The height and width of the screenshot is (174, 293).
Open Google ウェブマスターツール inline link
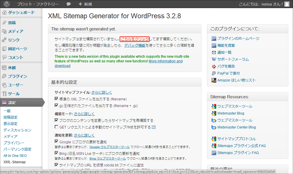click(110, 147)
